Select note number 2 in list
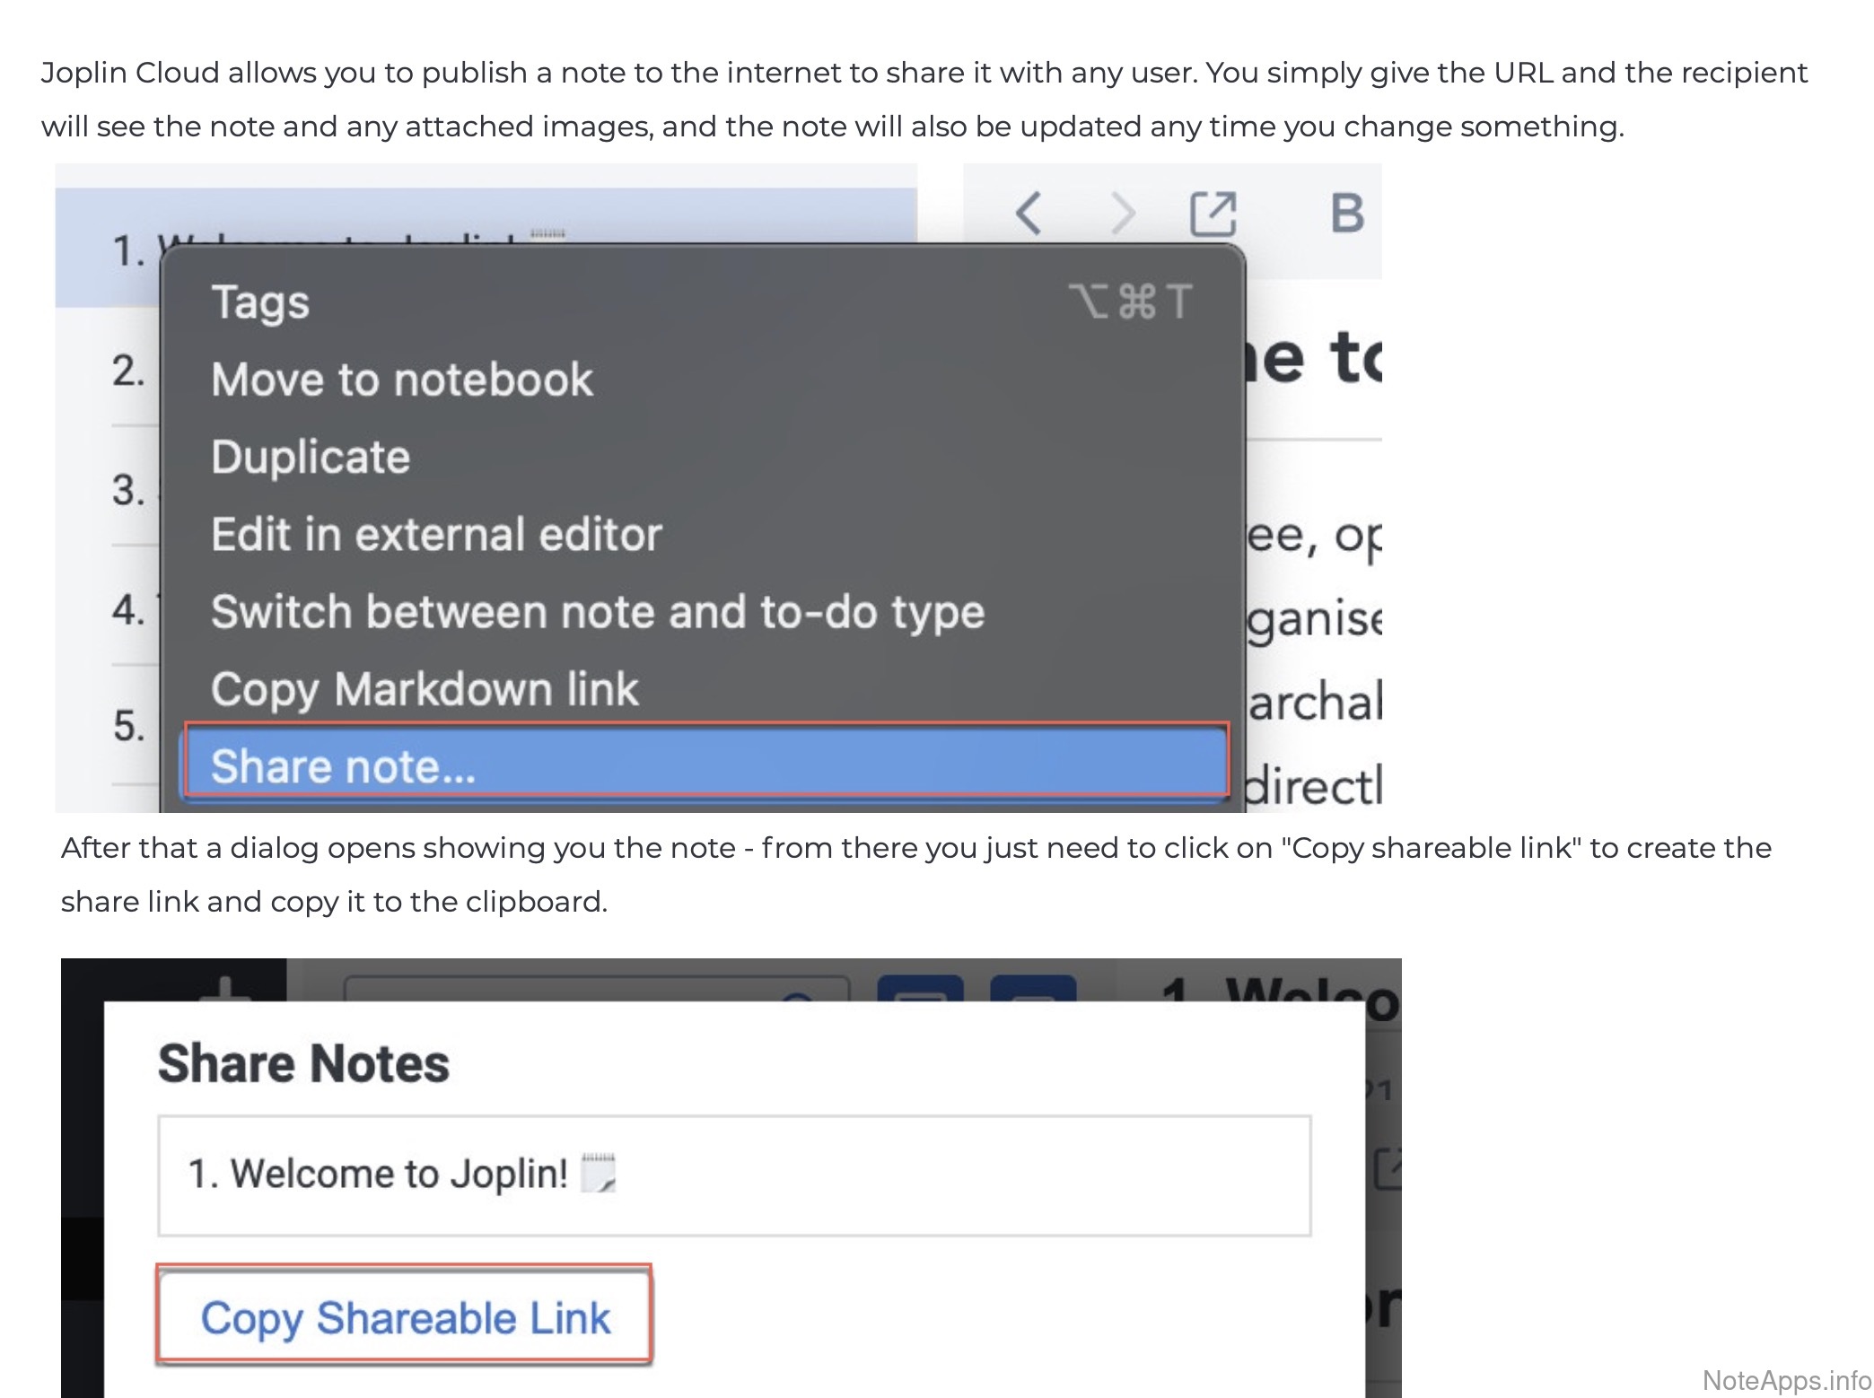The width and height of the screenshot is (1874, 1398). coord(128,371)
